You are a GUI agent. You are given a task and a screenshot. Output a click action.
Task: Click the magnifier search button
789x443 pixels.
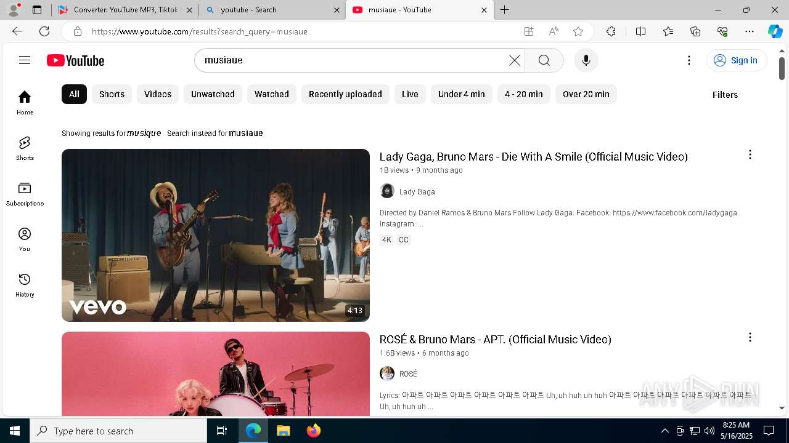point(544,60)
